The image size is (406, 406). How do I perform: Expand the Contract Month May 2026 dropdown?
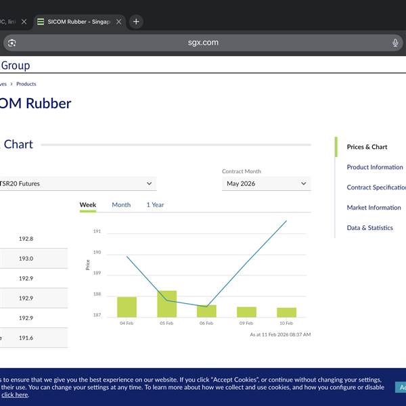(x=266, y=183)
